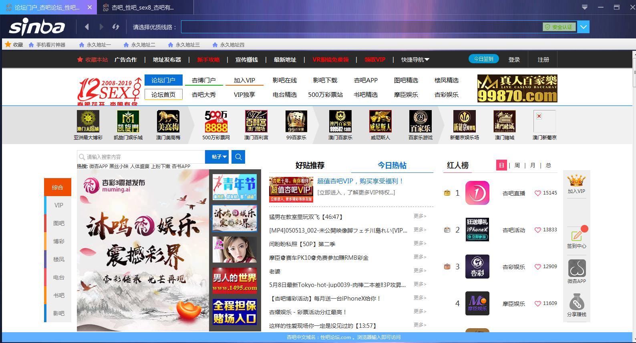Viewport: 636px width, 343px height.
Task: Click the 12SEX site logo
Action: click(x=109, y=91)
